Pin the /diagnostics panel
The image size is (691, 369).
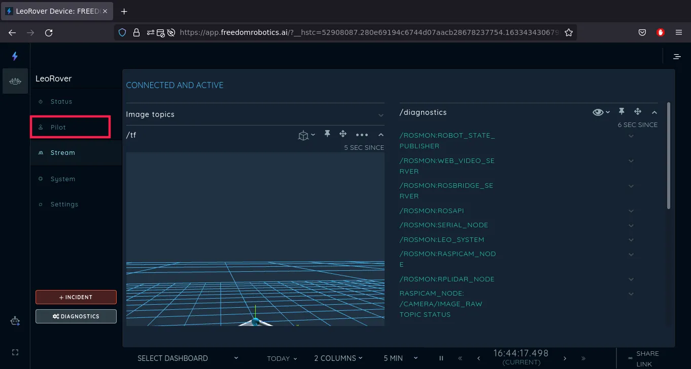[621, 112]
